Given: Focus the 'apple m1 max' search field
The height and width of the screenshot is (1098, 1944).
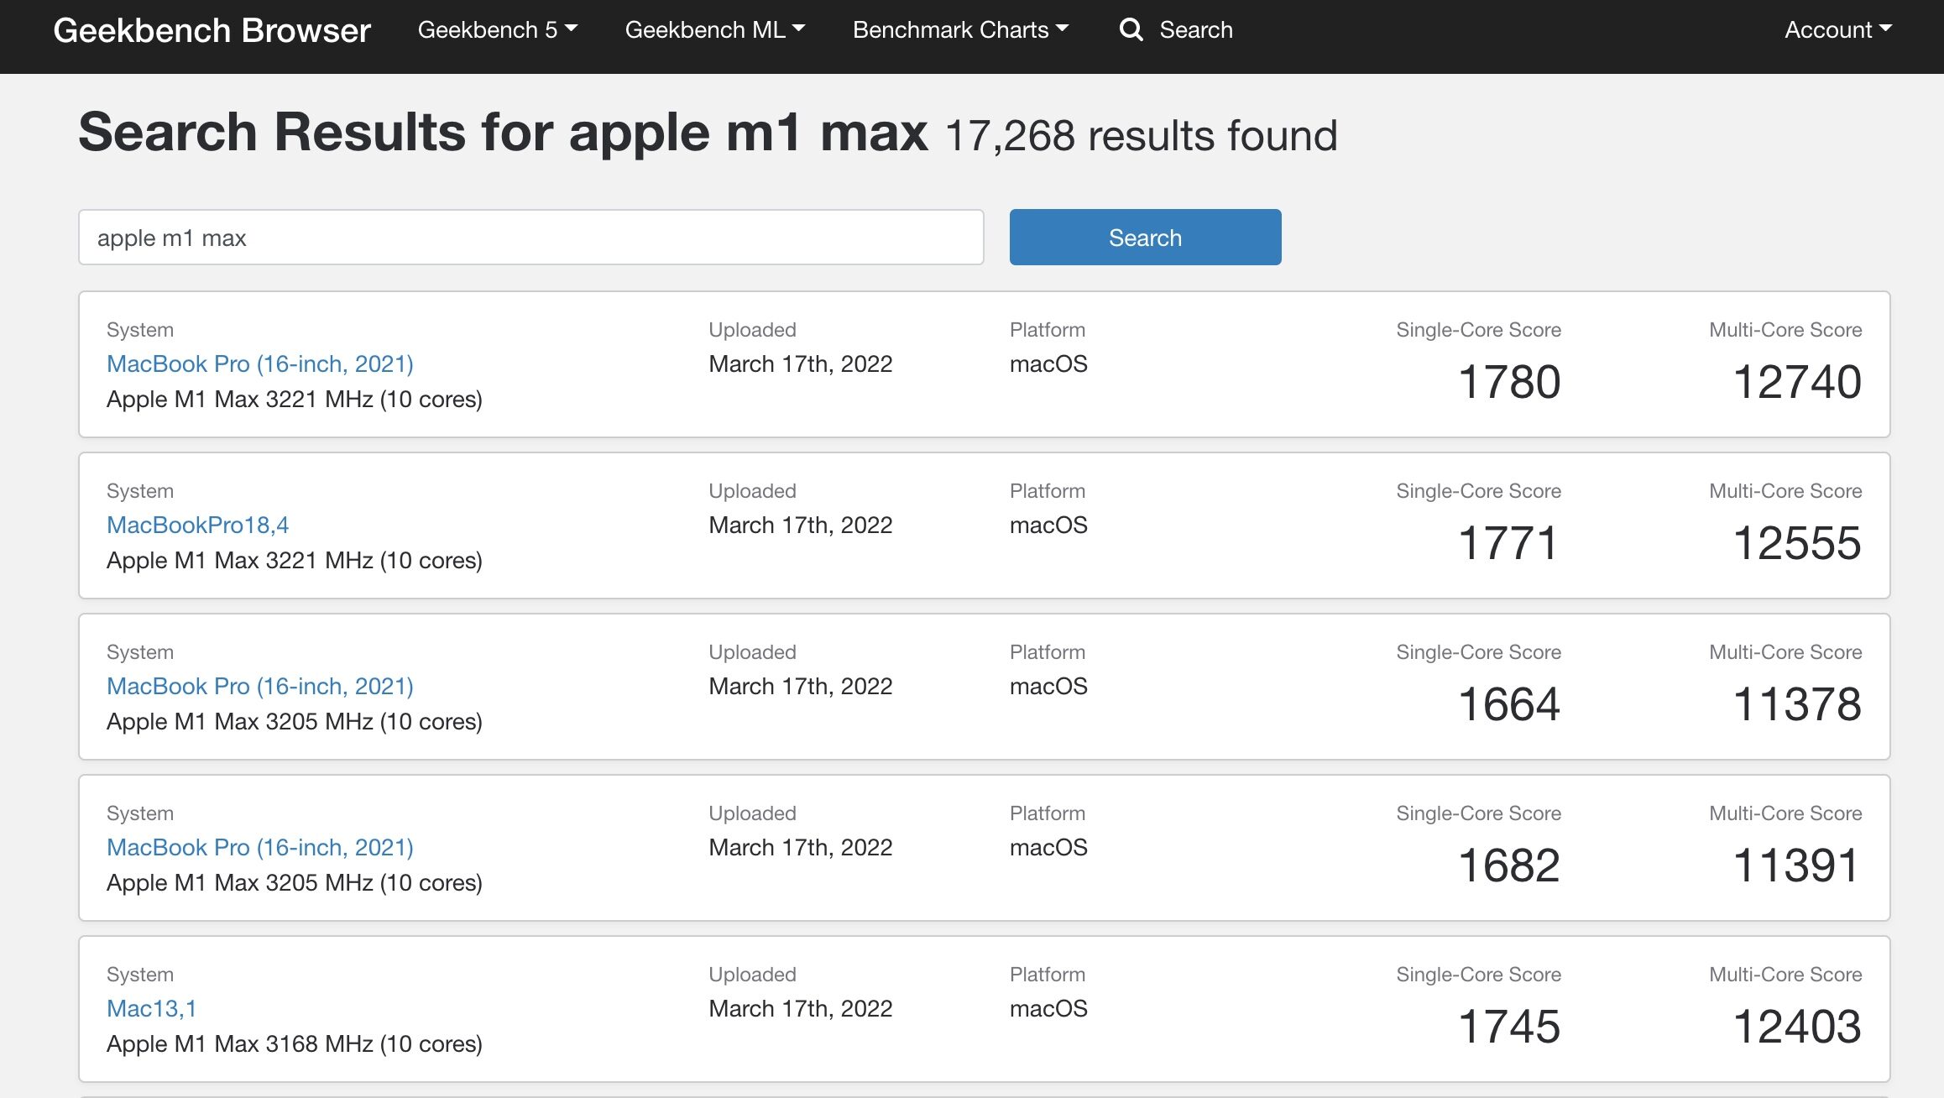Looking at the screenshot, I should click(531, 238).
